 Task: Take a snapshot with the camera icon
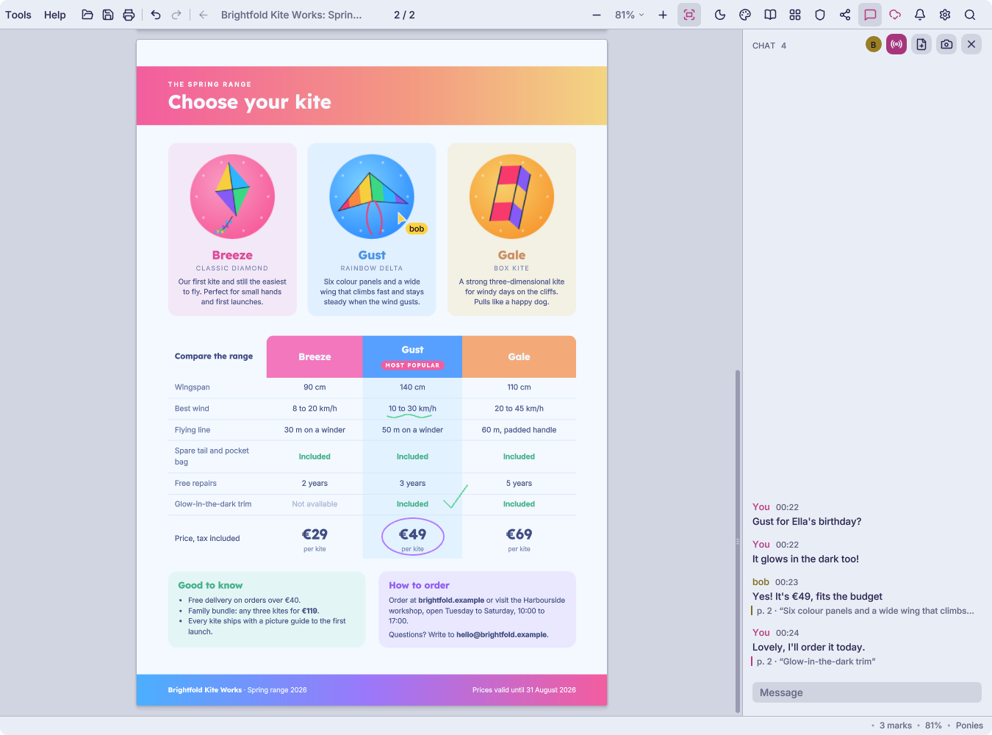946,44
